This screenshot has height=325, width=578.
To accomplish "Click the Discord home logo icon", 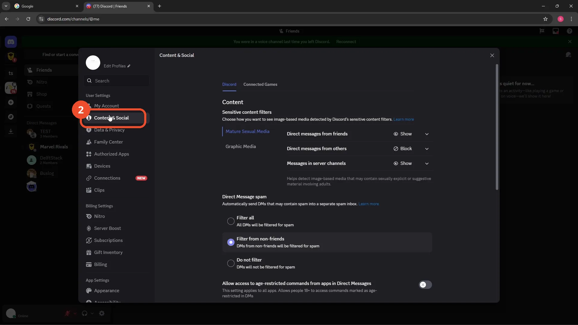I will [x=11, y=42].
